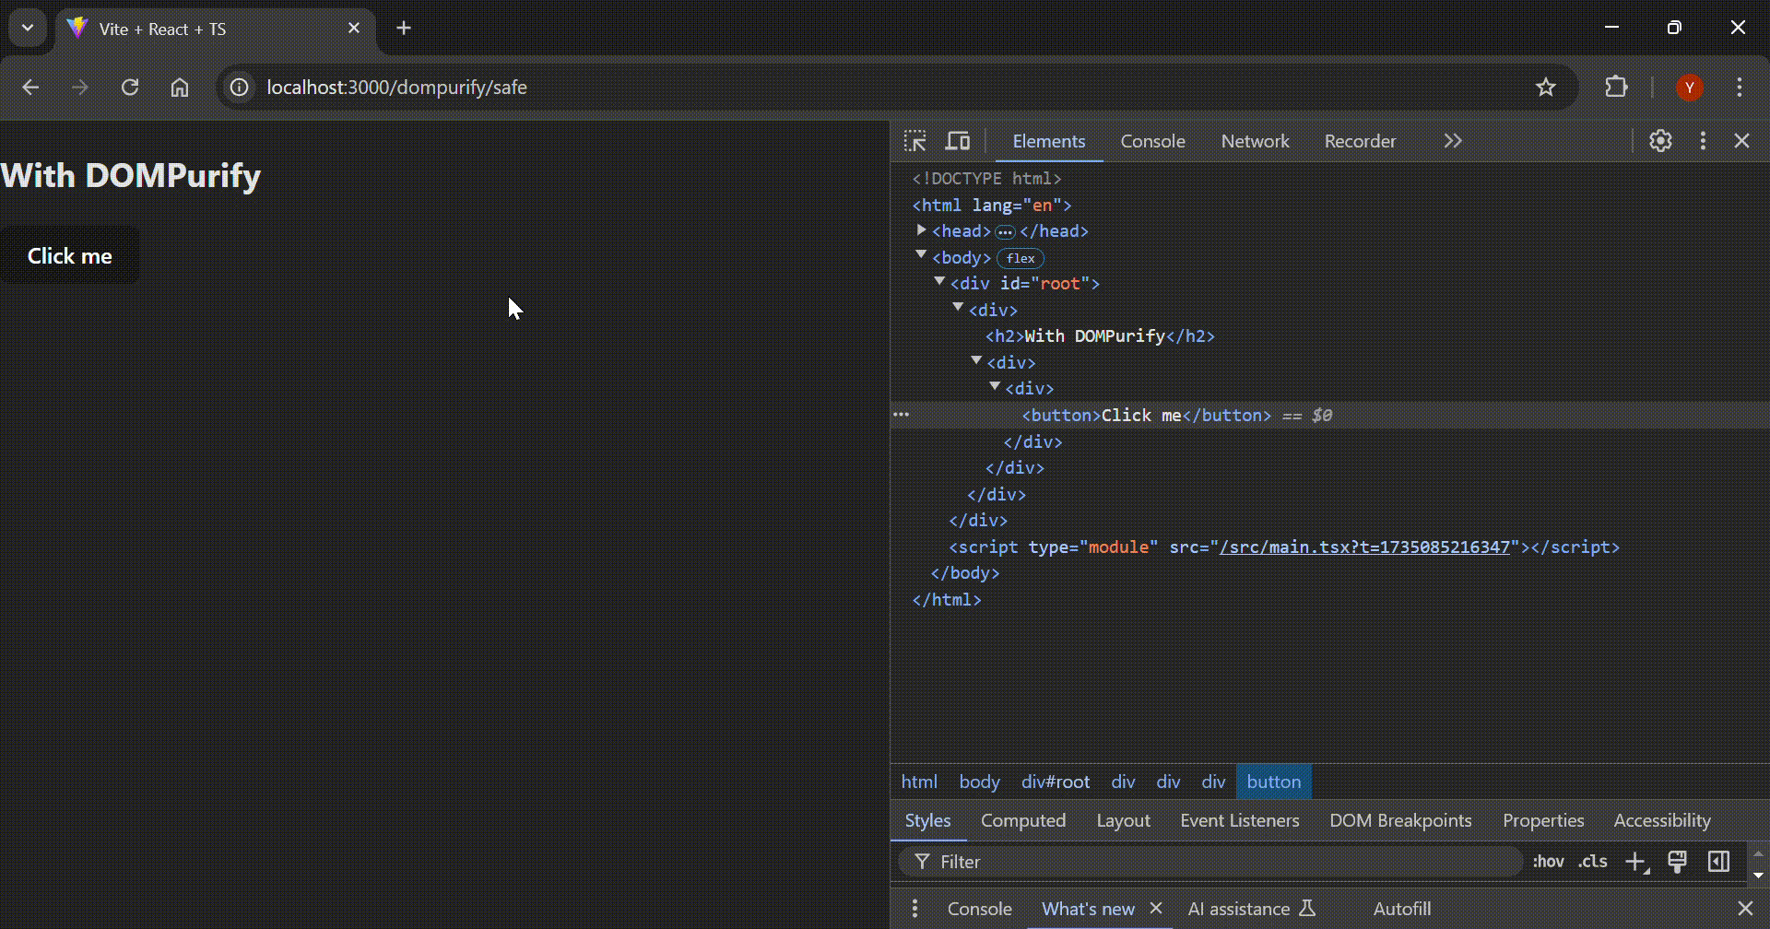This screenshot has height=929, width=1770.
Task: Click the new style rule plus icon
Action: tap(1635, 861)
